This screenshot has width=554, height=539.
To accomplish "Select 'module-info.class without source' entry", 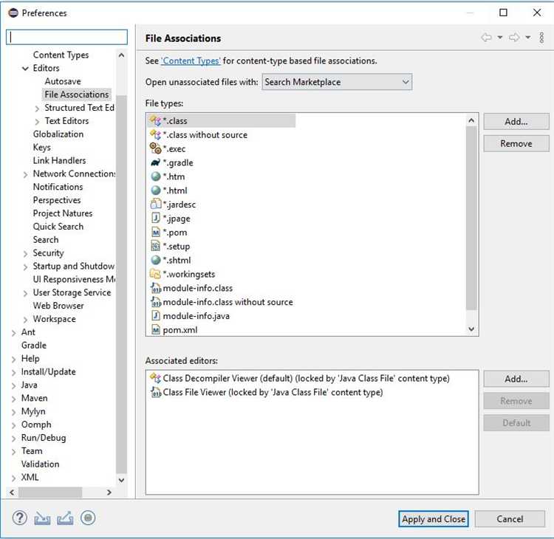I will pos(228,302).
